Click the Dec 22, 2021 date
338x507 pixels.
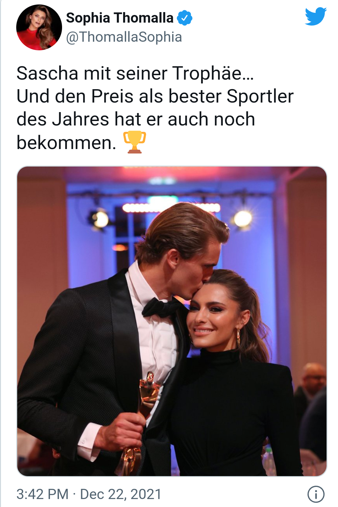pyautogui.click(x=121, y=494)
